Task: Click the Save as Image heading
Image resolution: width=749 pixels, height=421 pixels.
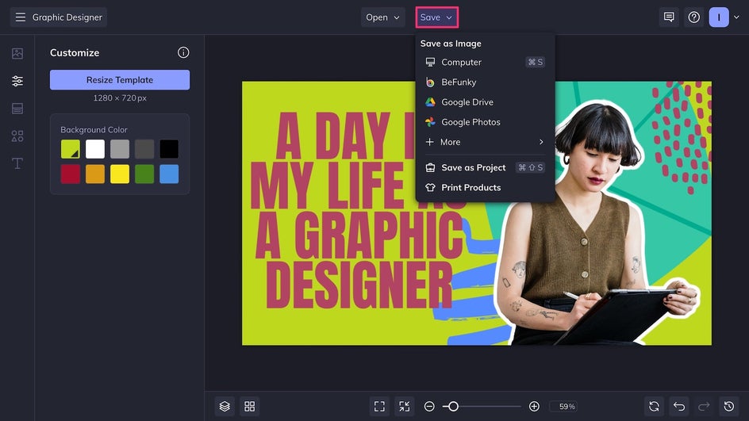Action: (451, 44)
